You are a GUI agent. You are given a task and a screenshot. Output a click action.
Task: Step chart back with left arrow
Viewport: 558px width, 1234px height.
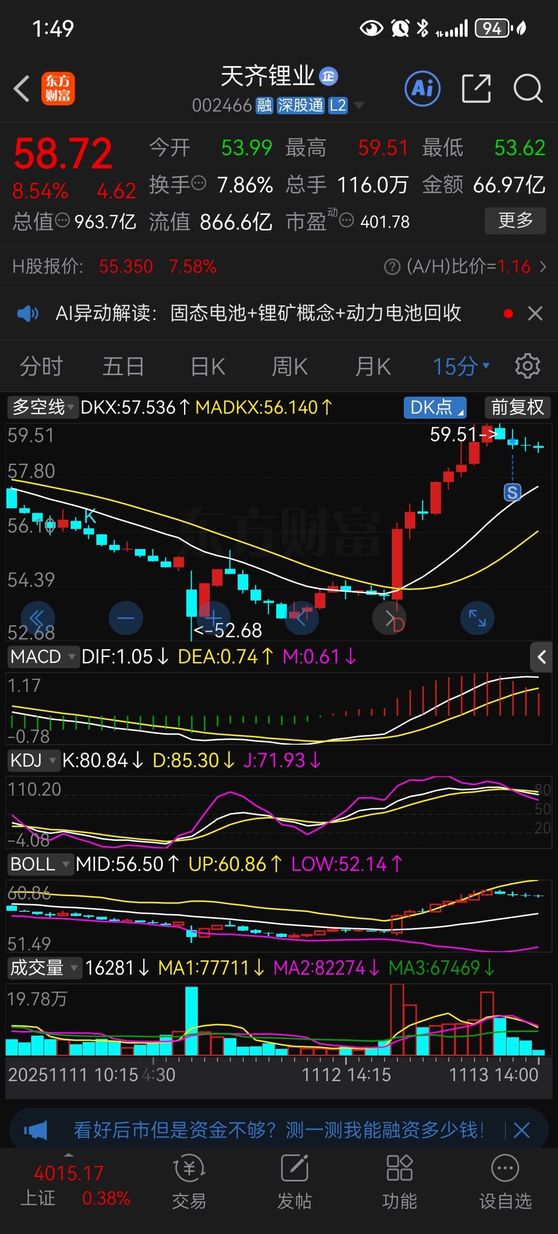pos(302,618)
